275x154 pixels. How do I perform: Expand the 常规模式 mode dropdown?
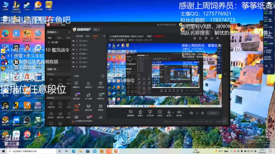pyautogui.click(x=53, y=32)
